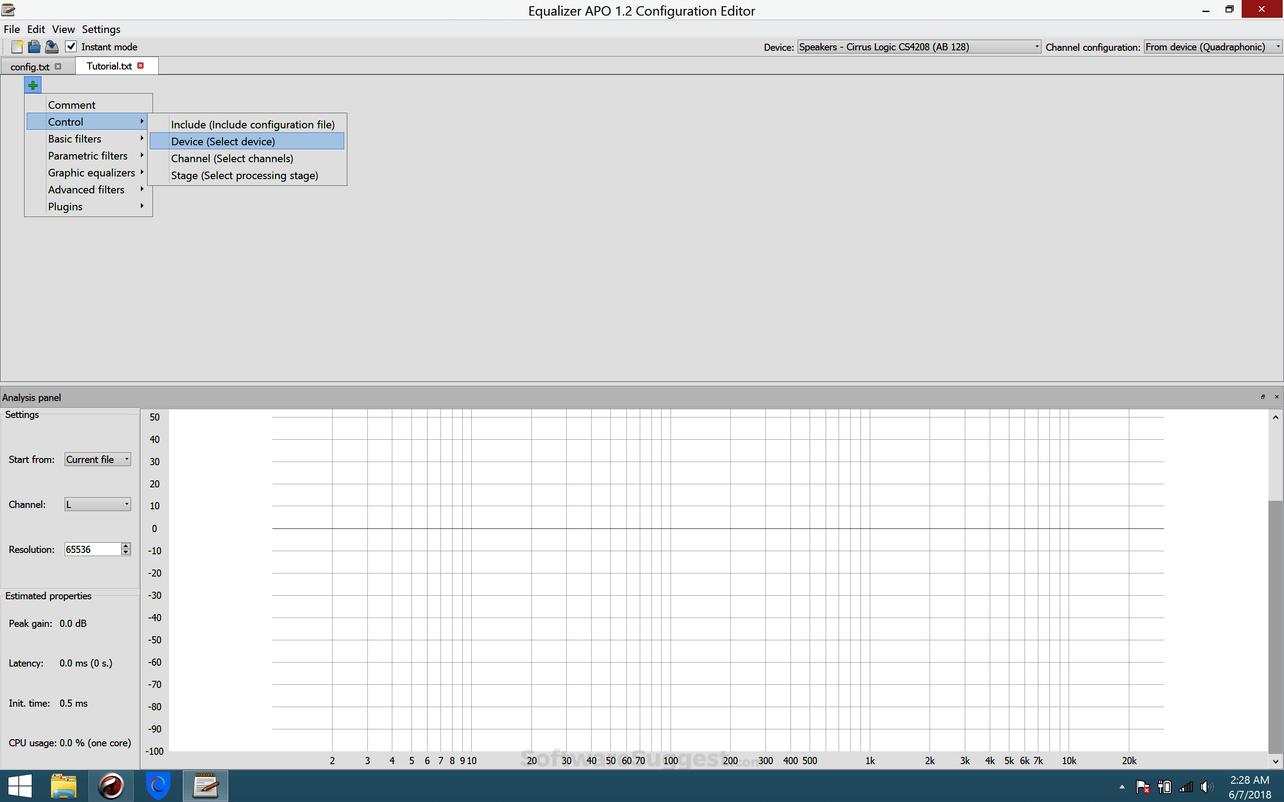Open the volume speaker icon in system tray
The width and height of the screenshot is (1284, 802).
pos(1208,787)
